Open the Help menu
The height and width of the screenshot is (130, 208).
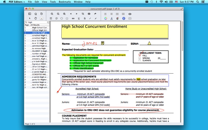(x=88, y=2)
